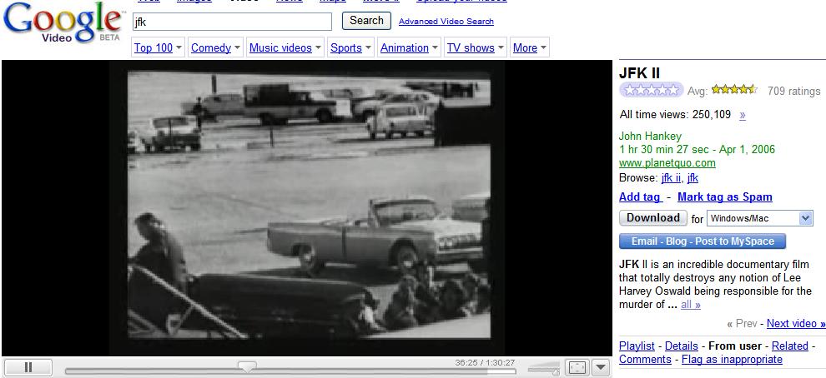
Task: Click Mark tag as Spam
Action: click(725, 197)
